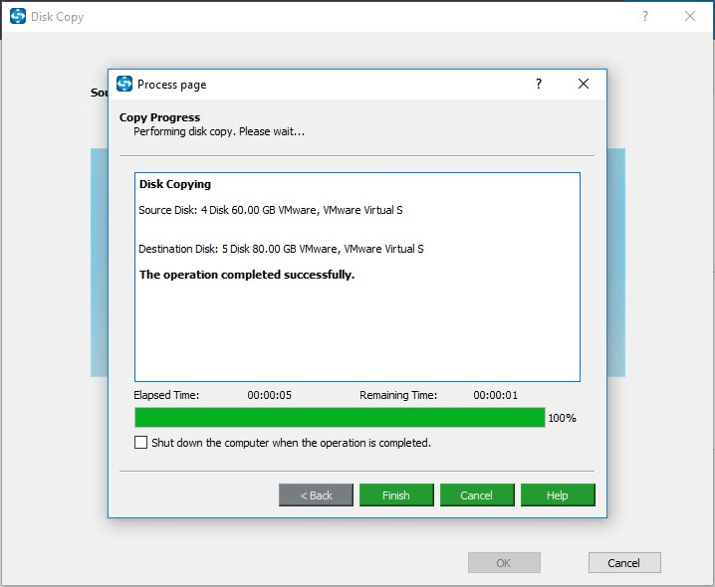The width and height of the screenshot is (715, 587).
Task: Open Help from the Process page buttons
Action: [558, 495]
